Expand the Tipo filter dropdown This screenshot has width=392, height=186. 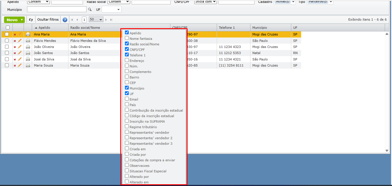pyautogui.click(x=331, y=2)
